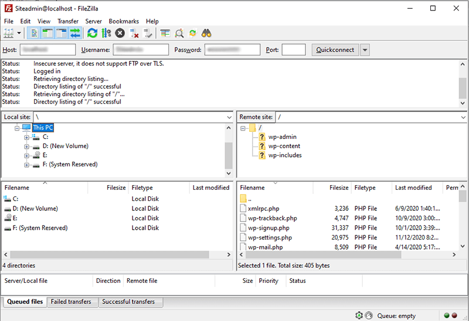Open the Transfer menu
This screenshot has width=469, height=321.
tap(68, 21)
